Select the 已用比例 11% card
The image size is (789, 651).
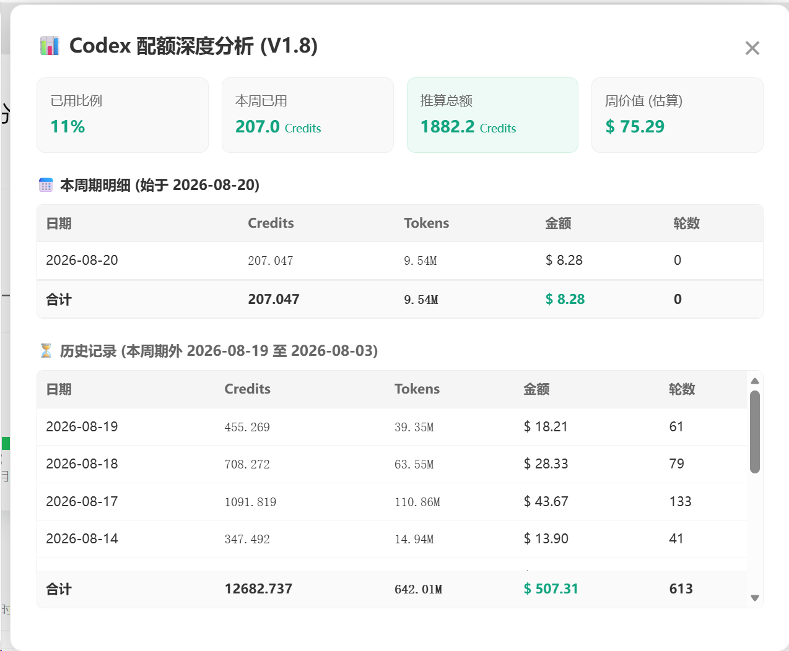(123, 115)
